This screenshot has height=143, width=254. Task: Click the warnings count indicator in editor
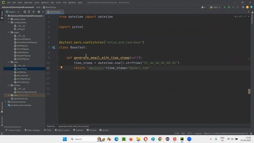[x=236, y=17]
